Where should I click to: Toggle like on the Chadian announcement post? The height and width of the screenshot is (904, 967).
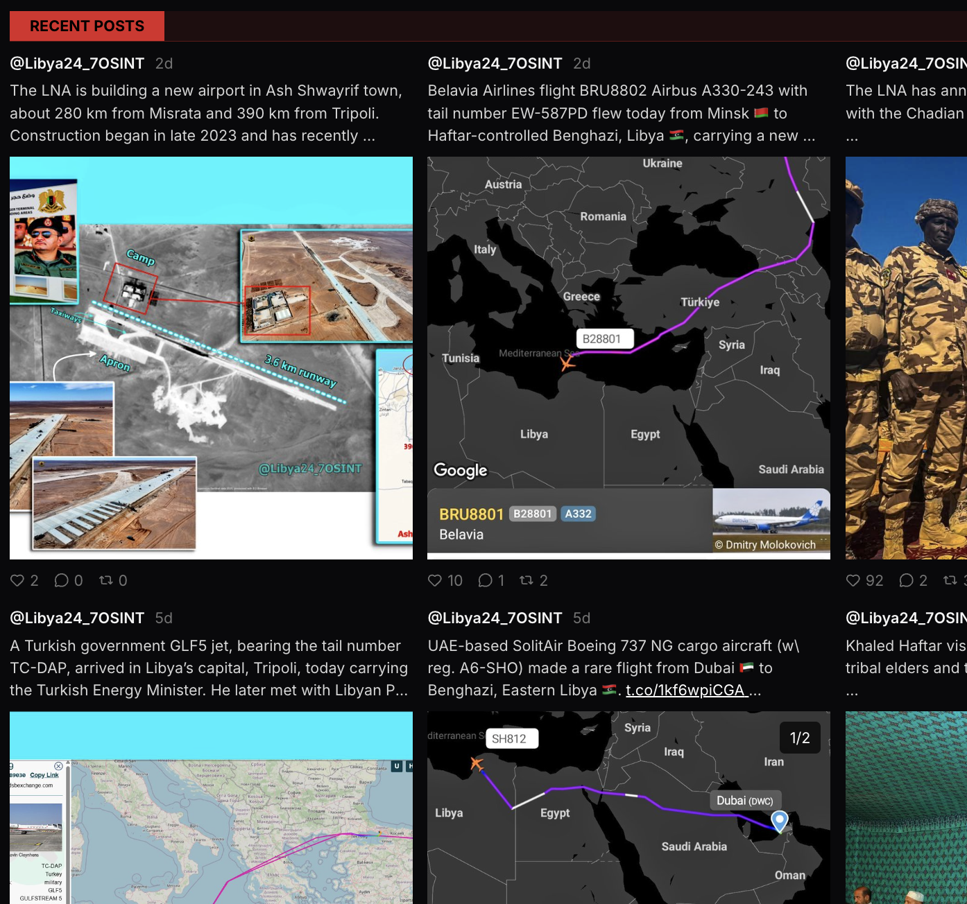point(853,580)
